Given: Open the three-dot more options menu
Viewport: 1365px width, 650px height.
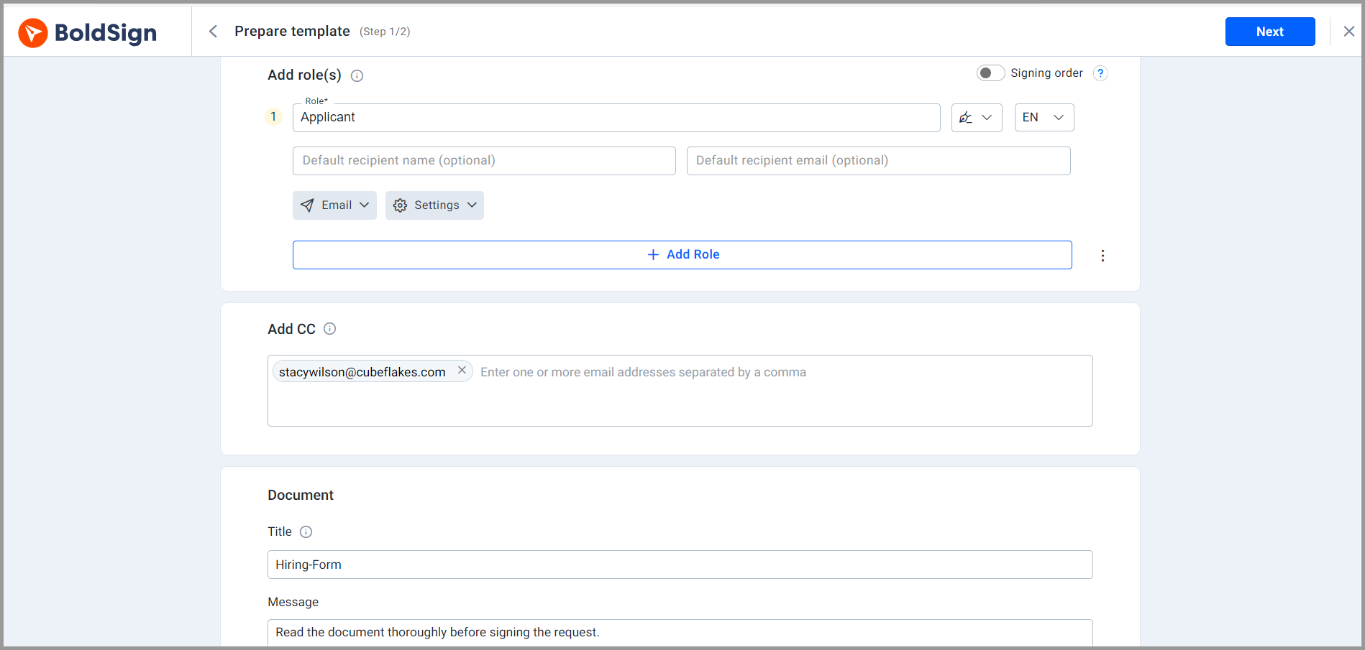Looking at the screenshot, I should point(1102,256).
